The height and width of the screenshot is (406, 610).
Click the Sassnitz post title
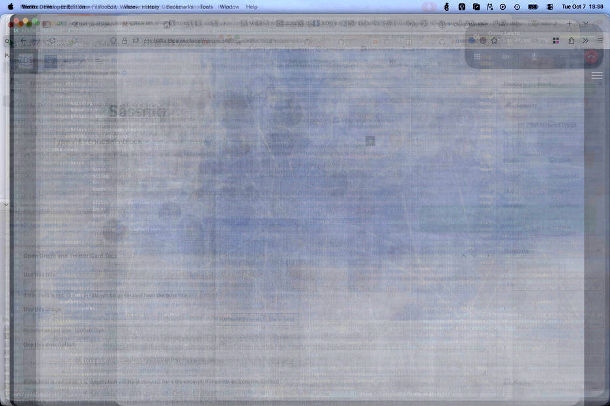click(138, 112)
